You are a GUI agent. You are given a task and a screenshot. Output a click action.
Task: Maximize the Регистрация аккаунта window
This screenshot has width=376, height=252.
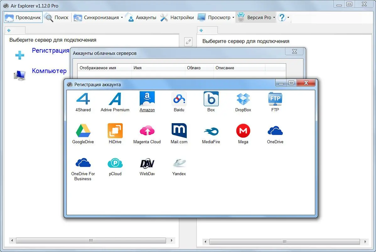coord(291,83)
